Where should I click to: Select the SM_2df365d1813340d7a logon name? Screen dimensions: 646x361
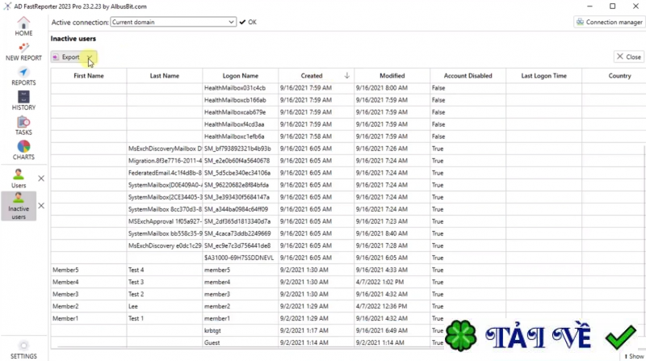tap(240, 221)
